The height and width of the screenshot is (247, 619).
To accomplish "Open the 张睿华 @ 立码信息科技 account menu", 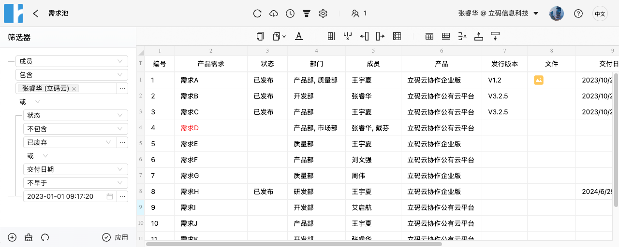I will point(498,14).
